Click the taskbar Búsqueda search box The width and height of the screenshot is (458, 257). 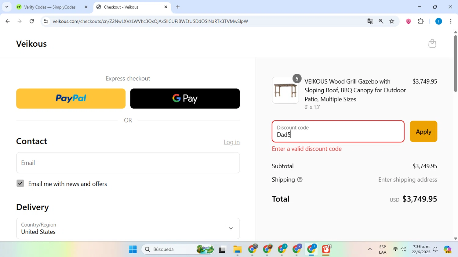178,249
